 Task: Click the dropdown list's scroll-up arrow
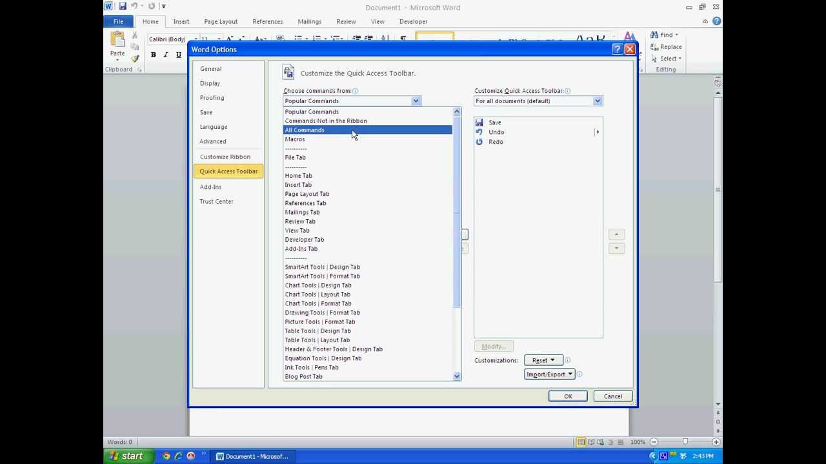coord(457,112)
